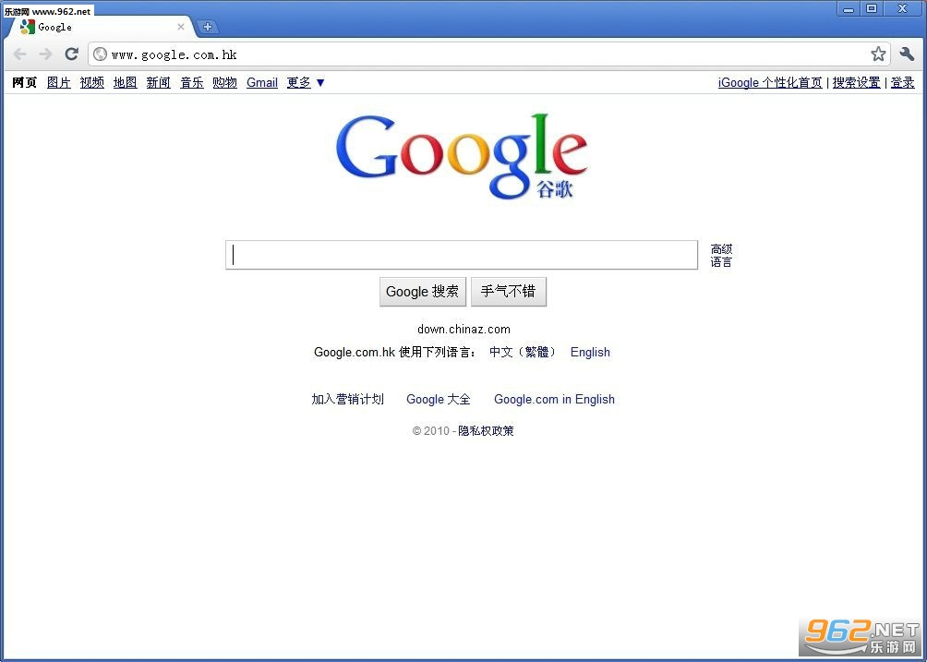927x662 pixels.
Task: Open a new tab with plus button
Action: [x=208, y=27]
